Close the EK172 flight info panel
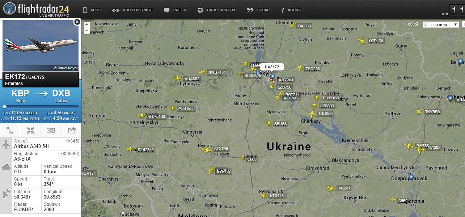465x217 pixels. pyautogui.click(x=77, y=22)
